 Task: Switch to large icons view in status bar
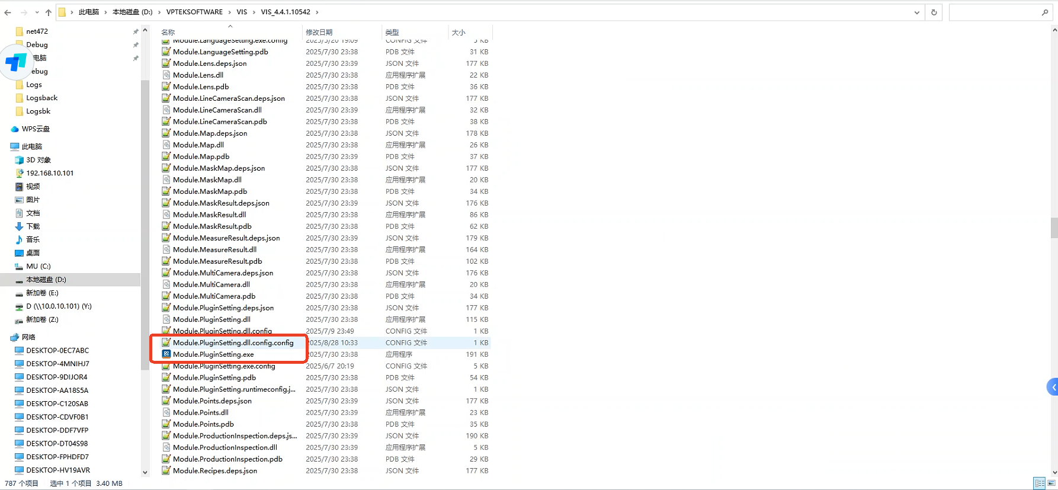tap(1051, 483)
